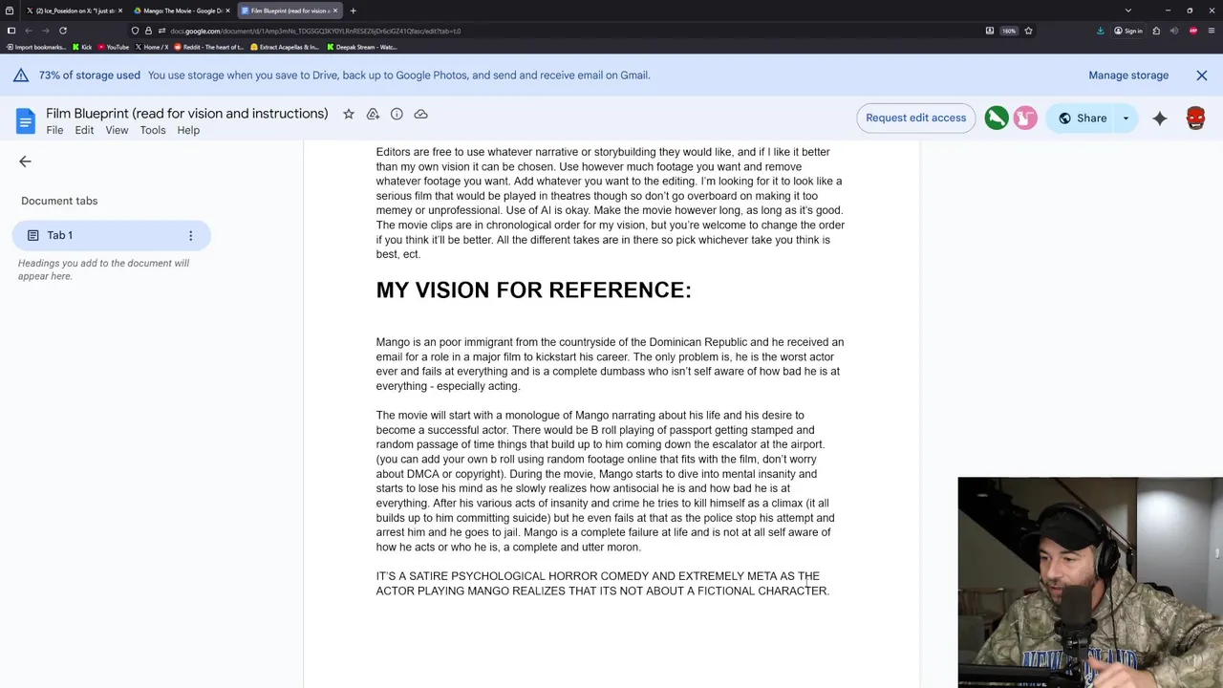Select the Film Blueprint browser tab
The width and height of the screenshot is (1223, 688).
289,11
